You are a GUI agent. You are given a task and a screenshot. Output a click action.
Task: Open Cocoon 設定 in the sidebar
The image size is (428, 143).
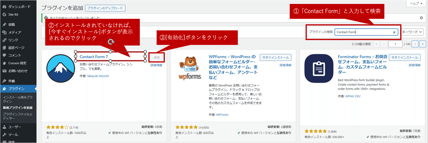(x=17, y=63)
